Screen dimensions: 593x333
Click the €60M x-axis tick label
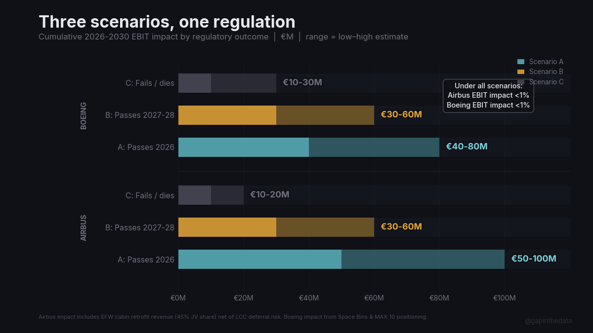374,298
